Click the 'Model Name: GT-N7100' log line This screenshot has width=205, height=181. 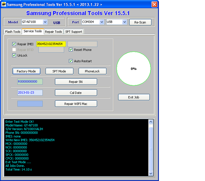[21, 125]
